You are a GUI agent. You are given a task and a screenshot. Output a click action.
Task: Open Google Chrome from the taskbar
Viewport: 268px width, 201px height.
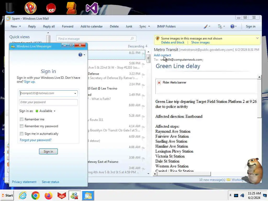pyautogui.click(x=36, y=195)
